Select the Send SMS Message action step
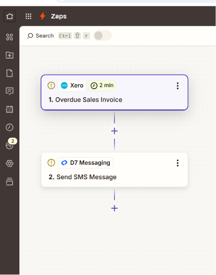 (114, 170)
